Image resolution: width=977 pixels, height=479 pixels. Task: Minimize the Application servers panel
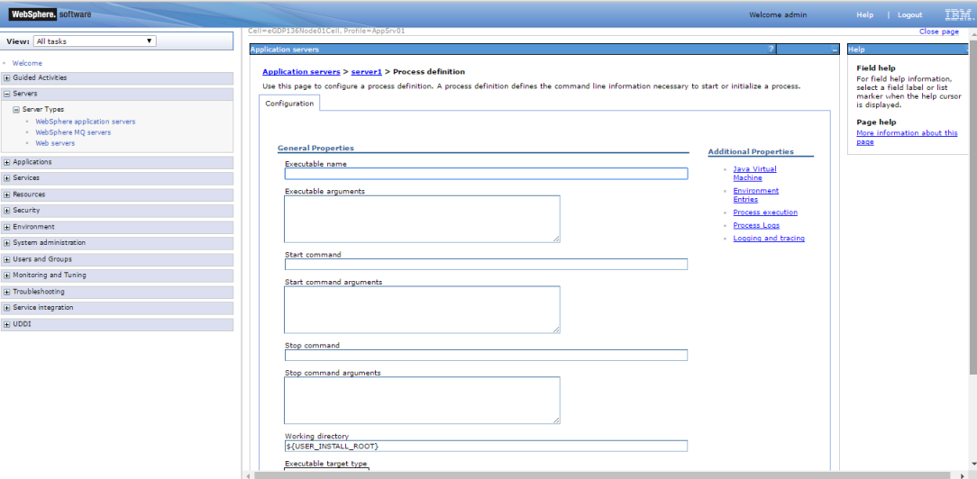coord(835,50)
